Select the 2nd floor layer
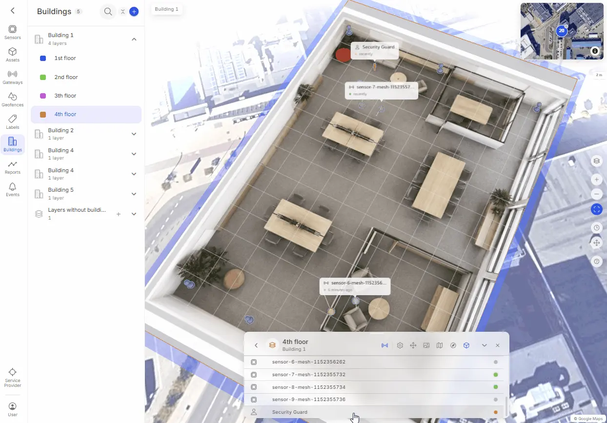 point(86,77)
